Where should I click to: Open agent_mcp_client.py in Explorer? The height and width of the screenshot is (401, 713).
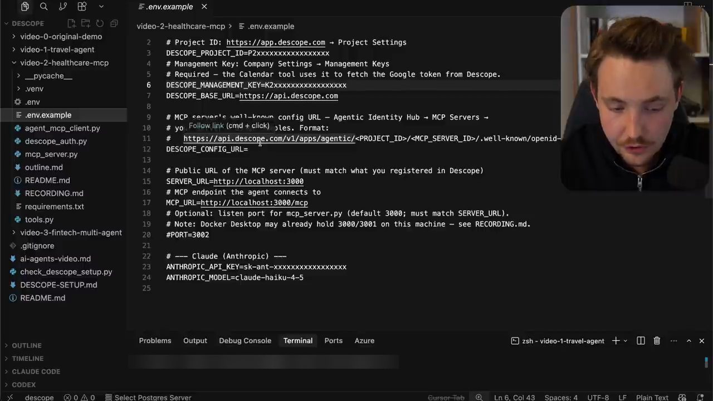[x=62, y=128]
